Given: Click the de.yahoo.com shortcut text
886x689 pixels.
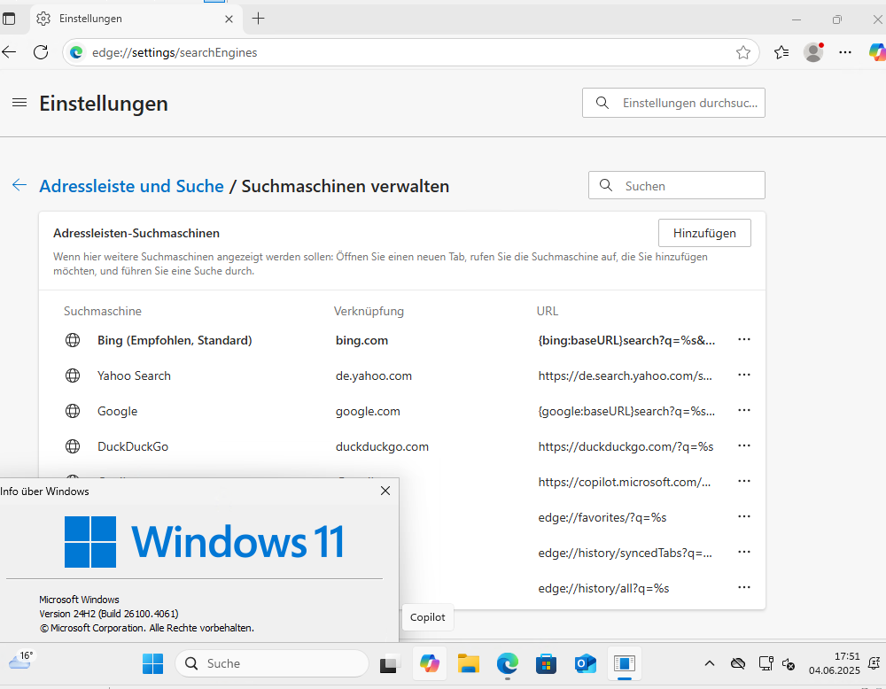Looking at the screenshot, I should pos(374,376).
